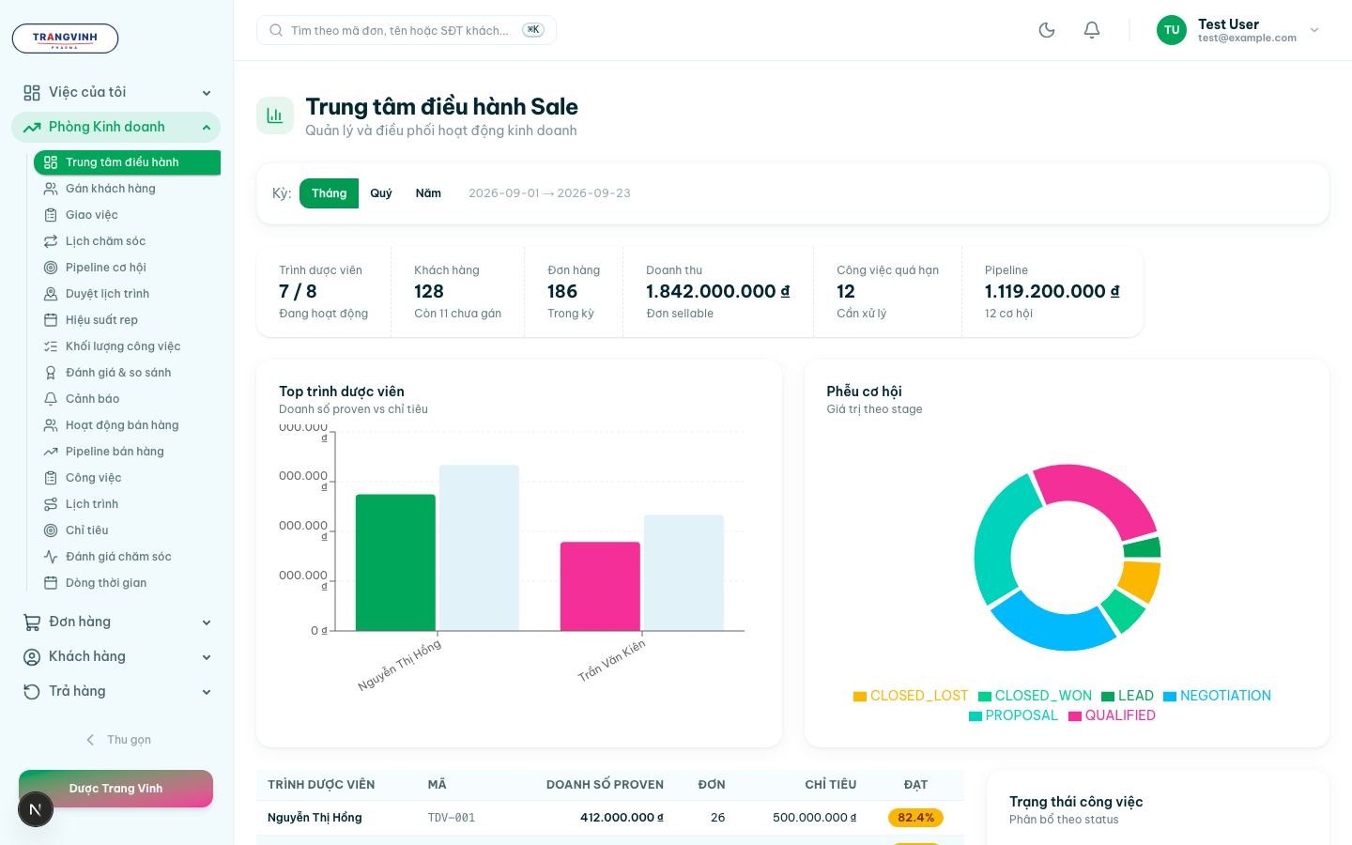
Task: Open Pipeline 1.119.200.000 card
Action: click(x=1052, y=292)
